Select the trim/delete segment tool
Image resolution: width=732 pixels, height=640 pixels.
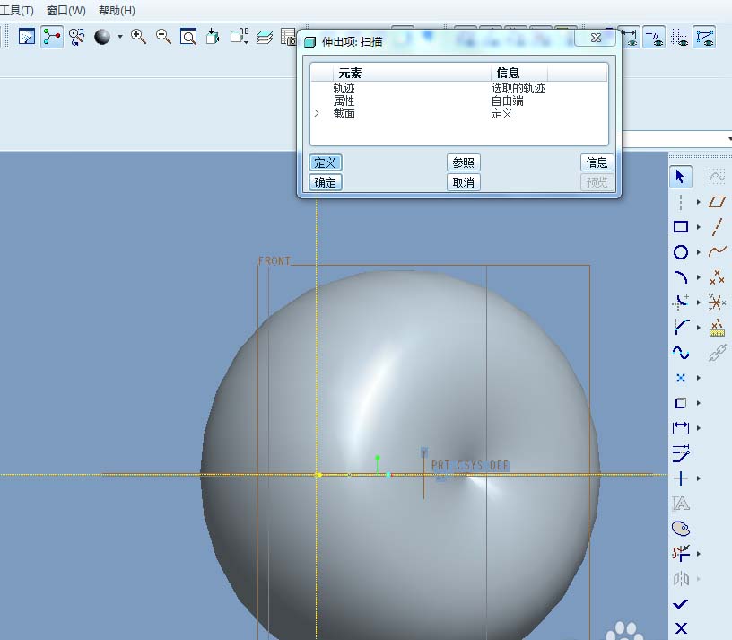tap(681, 554)
